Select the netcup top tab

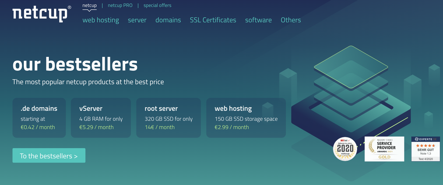click(89, 5)
